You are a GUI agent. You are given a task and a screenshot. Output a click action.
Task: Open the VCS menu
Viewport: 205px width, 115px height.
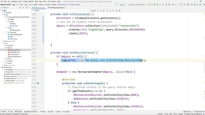pos(49,1)
